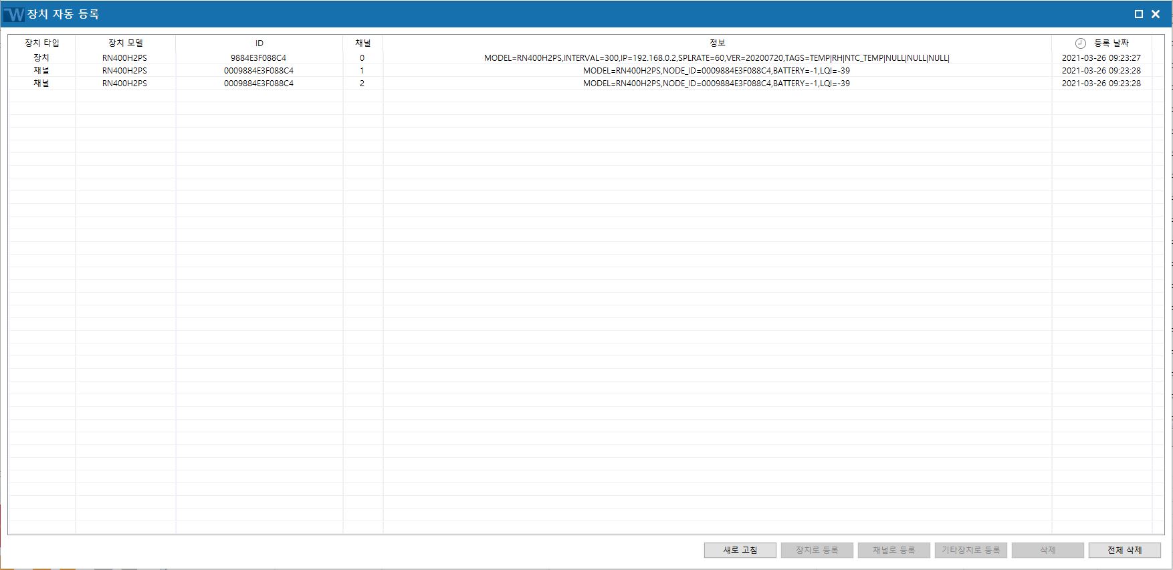Close the 장치 자동 등록 window

tap(1156, 14)
